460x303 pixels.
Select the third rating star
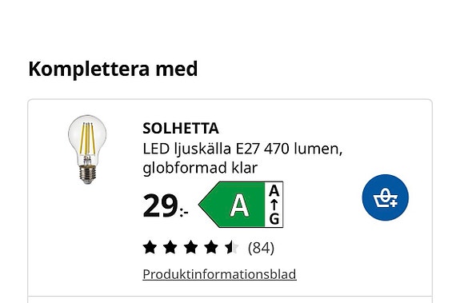(190, 247)
